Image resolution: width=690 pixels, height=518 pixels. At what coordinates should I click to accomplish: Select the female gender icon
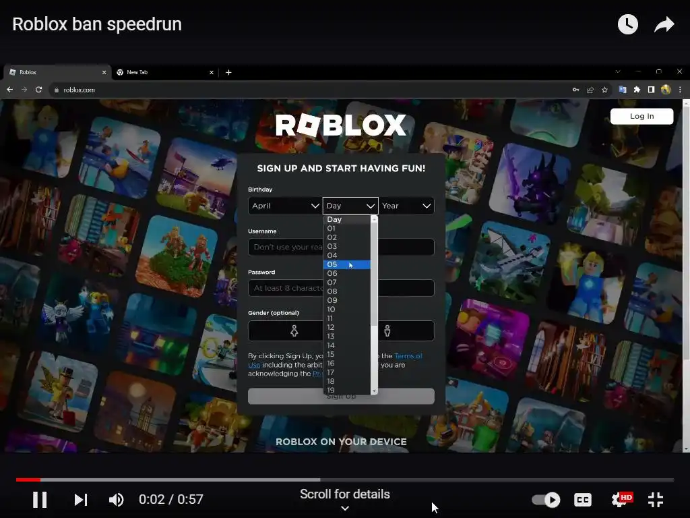(294, 330)
